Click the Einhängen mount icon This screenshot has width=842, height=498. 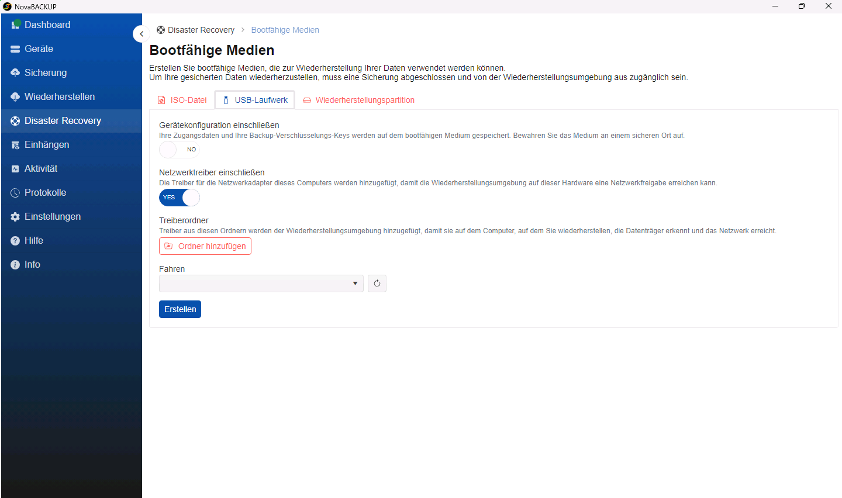(15, 145)
